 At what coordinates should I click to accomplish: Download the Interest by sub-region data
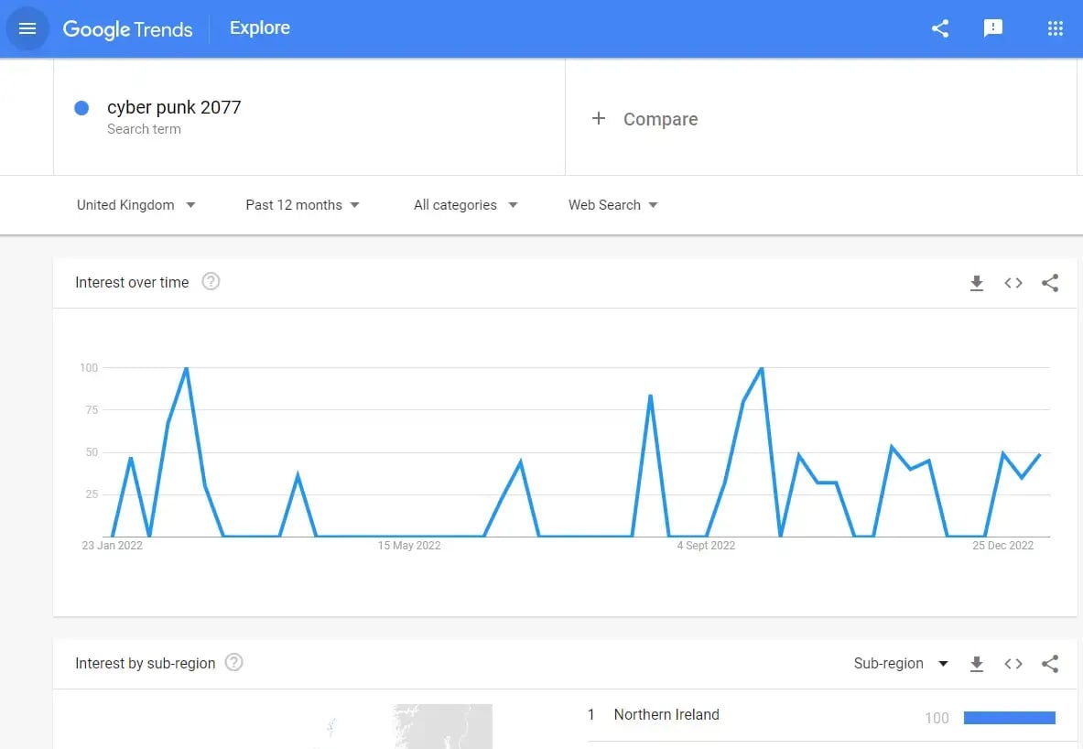click(977, 663)
